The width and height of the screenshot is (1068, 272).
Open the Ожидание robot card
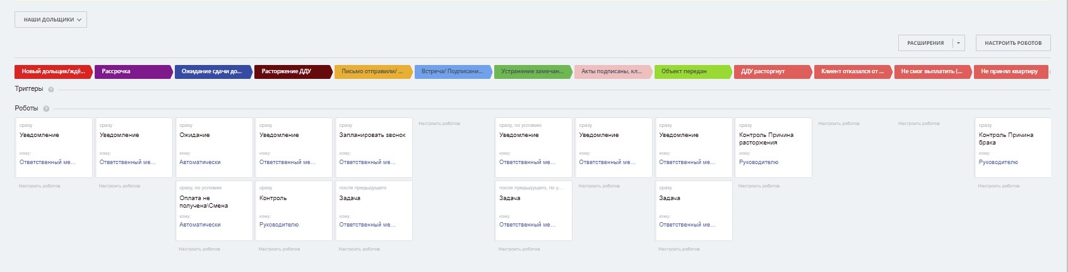[x=214, y=147]
